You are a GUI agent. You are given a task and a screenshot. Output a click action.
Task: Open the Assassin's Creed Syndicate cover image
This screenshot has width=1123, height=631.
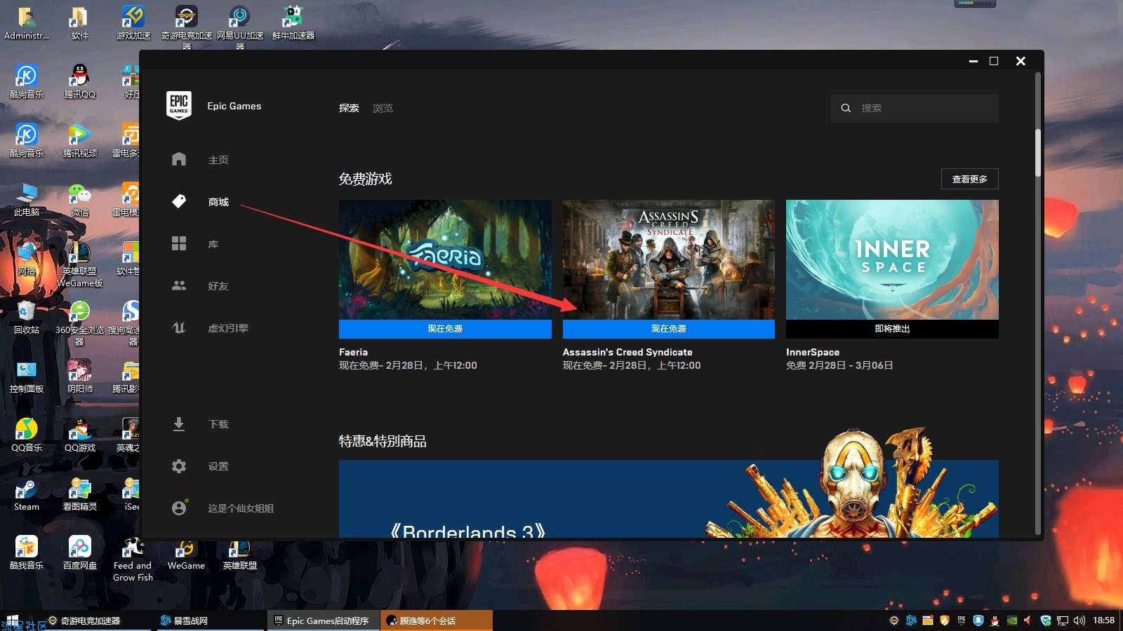point(669,259)
